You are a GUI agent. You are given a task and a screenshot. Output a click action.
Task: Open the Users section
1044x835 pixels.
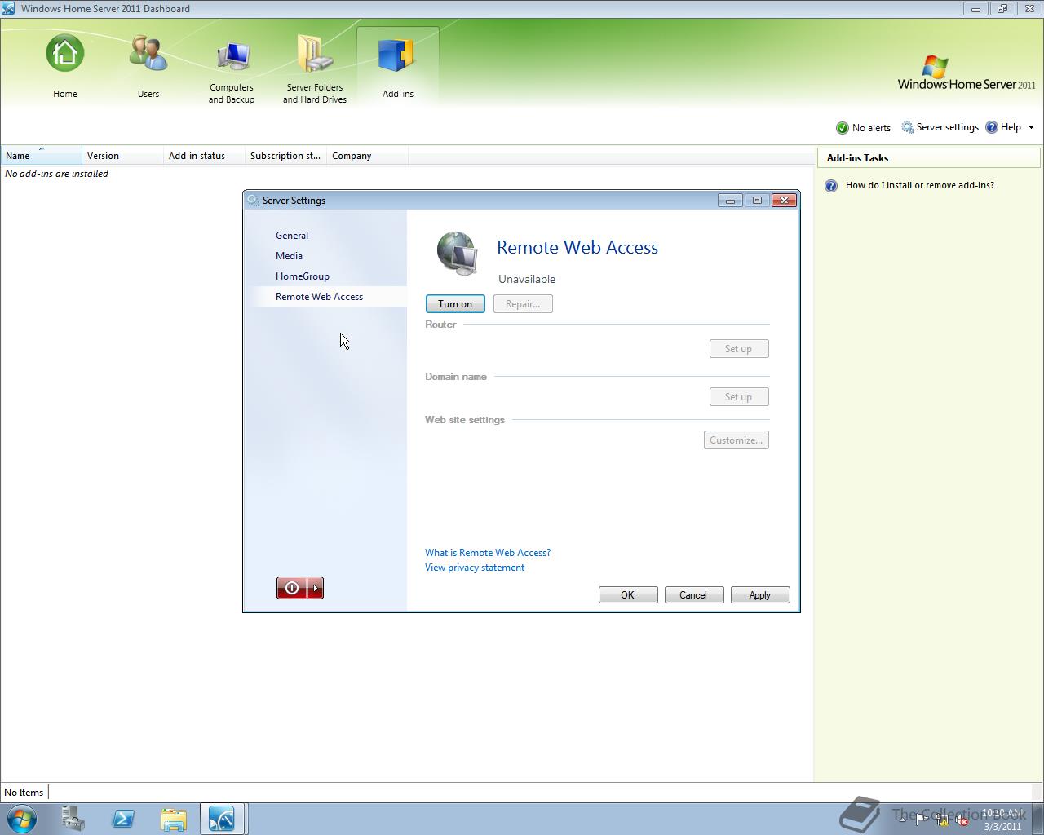[148, 67]
